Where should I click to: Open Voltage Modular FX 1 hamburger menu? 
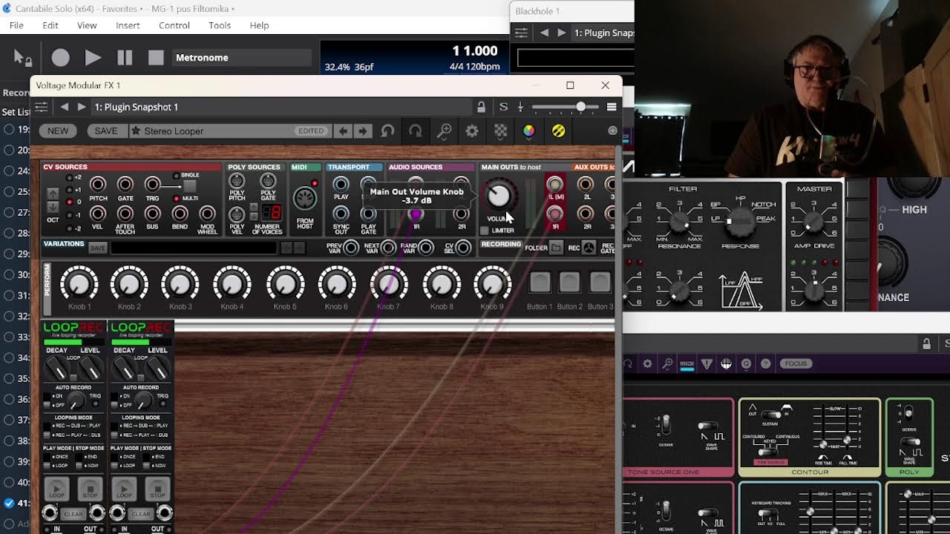click(x=612, y=107)
